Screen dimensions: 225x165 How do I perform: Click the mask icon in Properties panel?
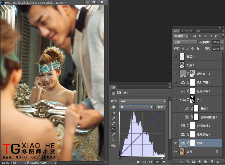119,93
